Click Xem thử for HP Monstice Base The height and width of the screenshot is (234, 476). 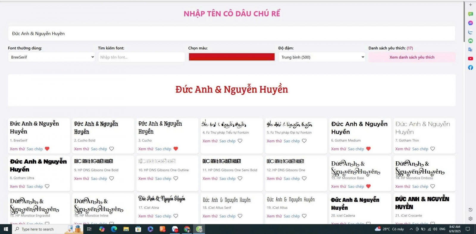[x=338, y=187]
